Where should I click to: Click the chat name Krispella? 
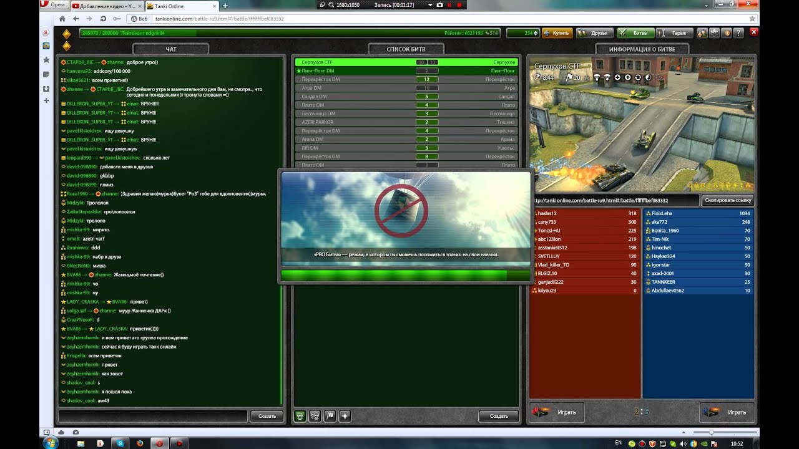click(77, 355)
